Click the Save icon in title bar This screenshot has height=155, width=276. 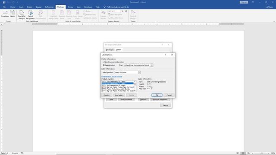click(x=4, y=2)
